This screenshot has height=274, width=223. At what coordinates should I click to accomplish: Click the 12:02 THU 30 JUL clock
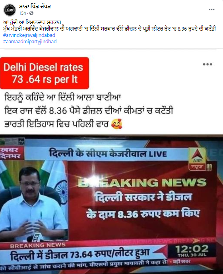(192, 251)
